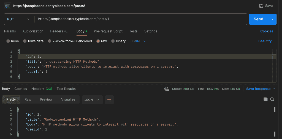Select the raw body radio button
282x139 pixels.
98,41
